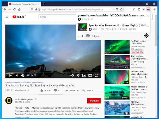Mute the video volume
Screen dimensions: 159x119
tap(23, 75)
